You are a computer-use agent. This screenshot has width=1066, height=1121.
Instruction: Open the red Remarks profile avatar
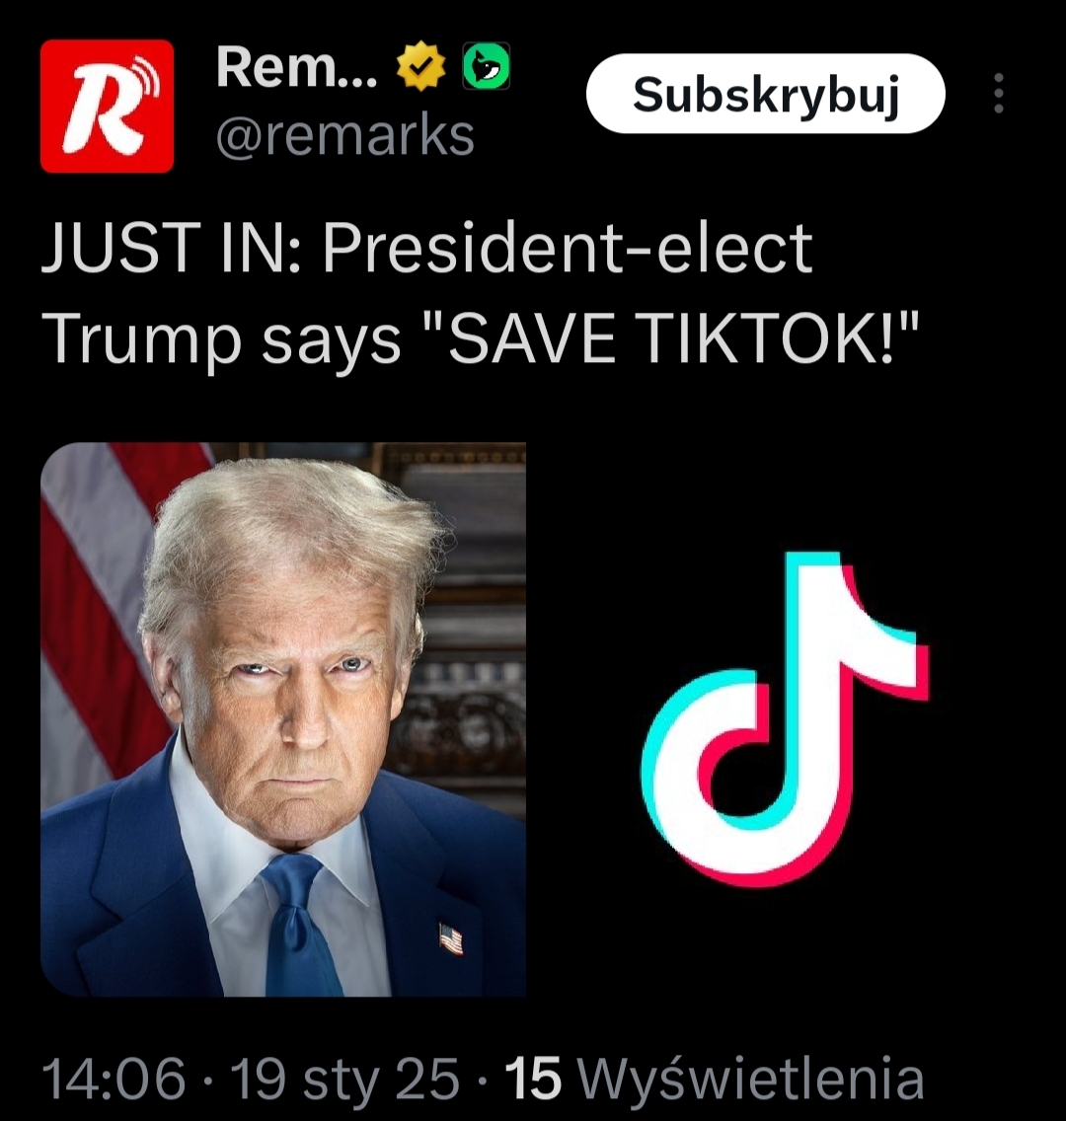point(108,106)
